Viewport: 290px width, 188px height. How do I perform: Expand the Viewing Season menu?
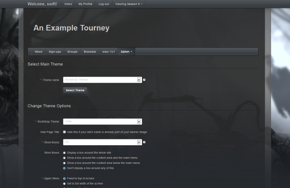[x=129, y=4]
